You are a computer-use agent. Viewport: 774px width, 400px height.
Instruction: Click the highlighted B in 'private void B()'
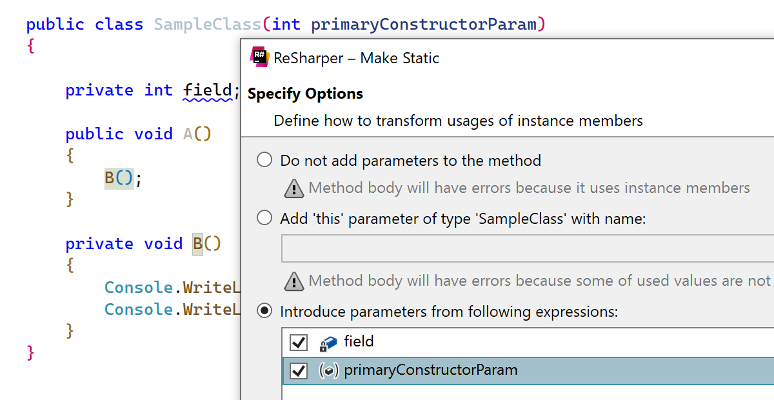[197, 244]
